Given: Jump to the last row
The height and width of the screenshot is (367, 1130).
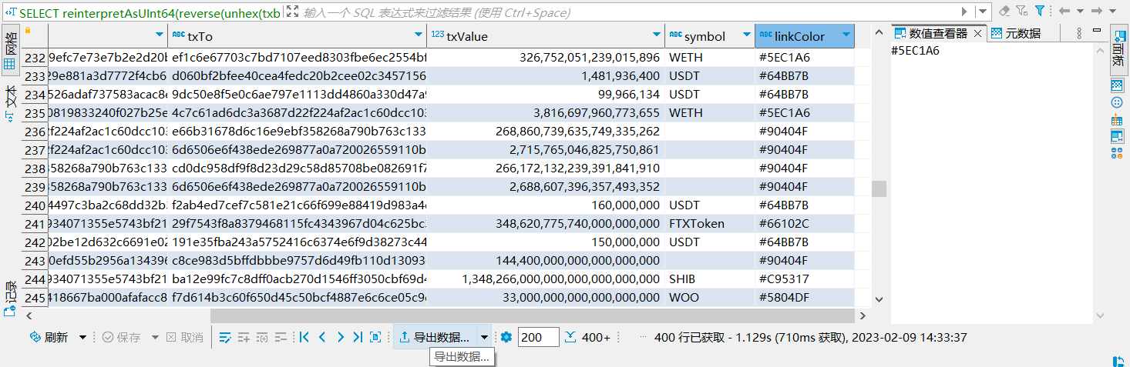Looking at the screenshot, I should (357, 337).
